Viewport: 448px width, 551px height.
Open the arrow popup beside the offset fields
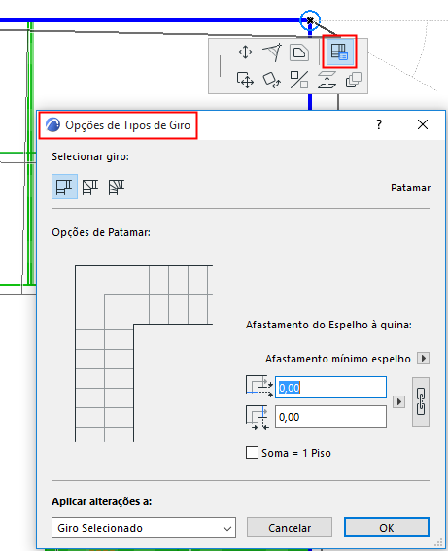[x=398, y=401]
